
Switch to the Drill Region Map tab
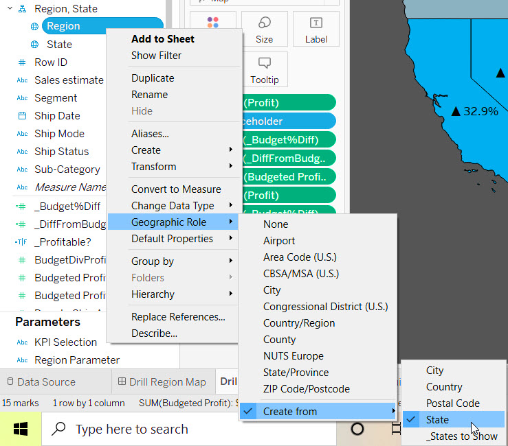click(x=162, y=382)
